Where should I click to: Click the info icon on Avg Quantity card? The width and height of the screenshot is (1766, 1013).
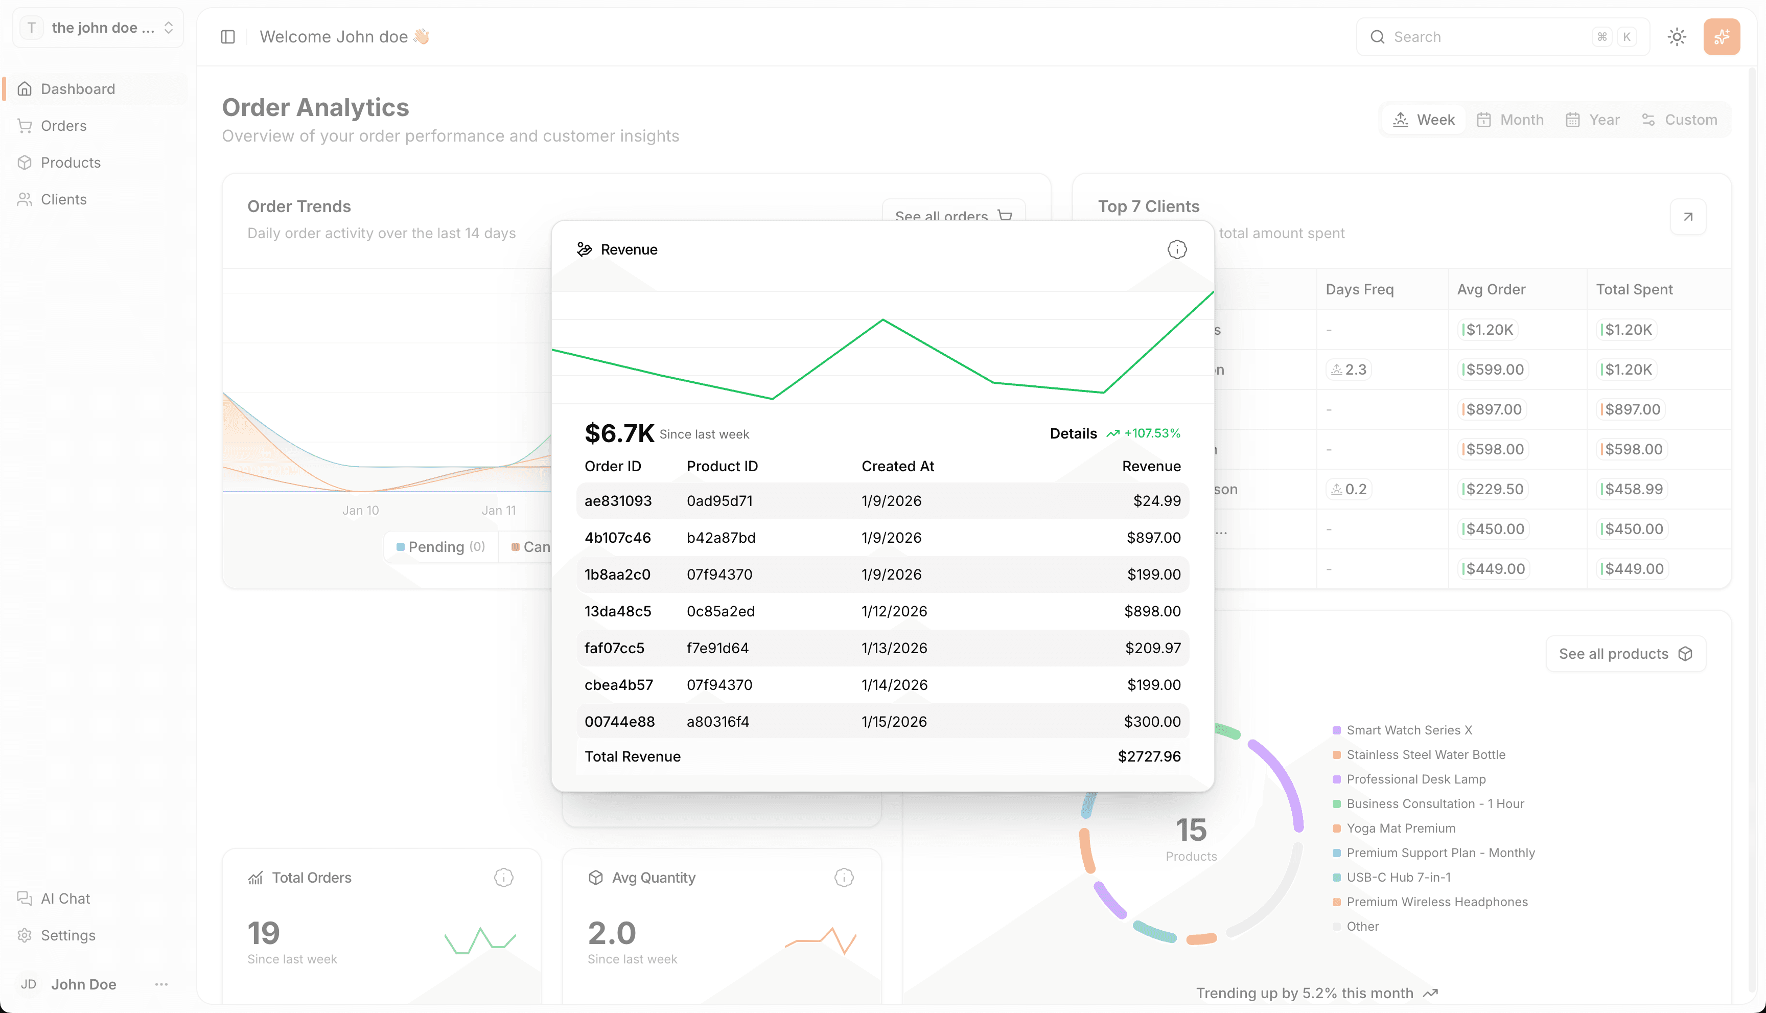[x=843, y=878]
